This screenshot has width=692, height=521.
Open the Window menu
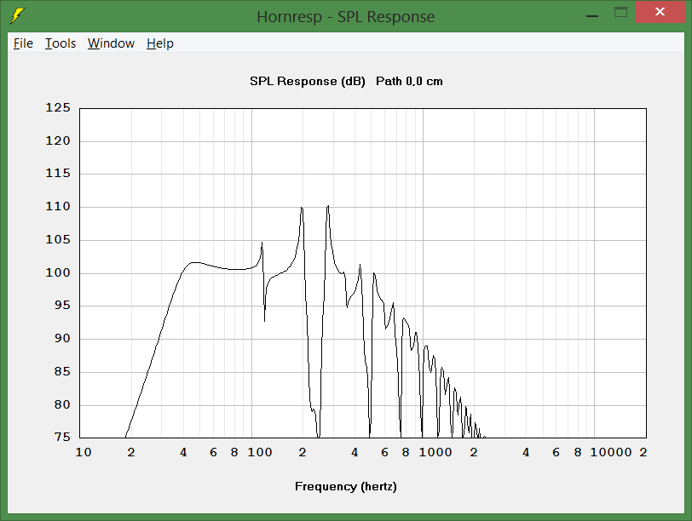(111, 43)
